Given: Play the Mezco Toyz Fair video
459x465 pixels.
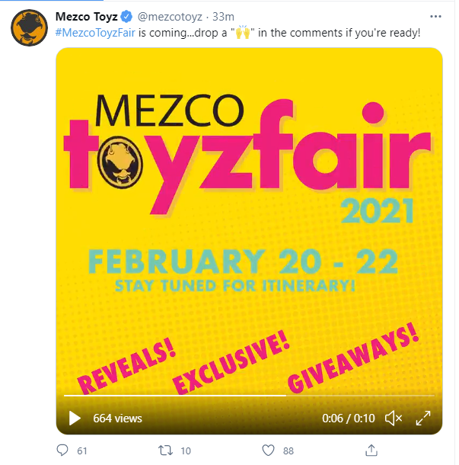Looking at the screenshot, I should point(75,418).
